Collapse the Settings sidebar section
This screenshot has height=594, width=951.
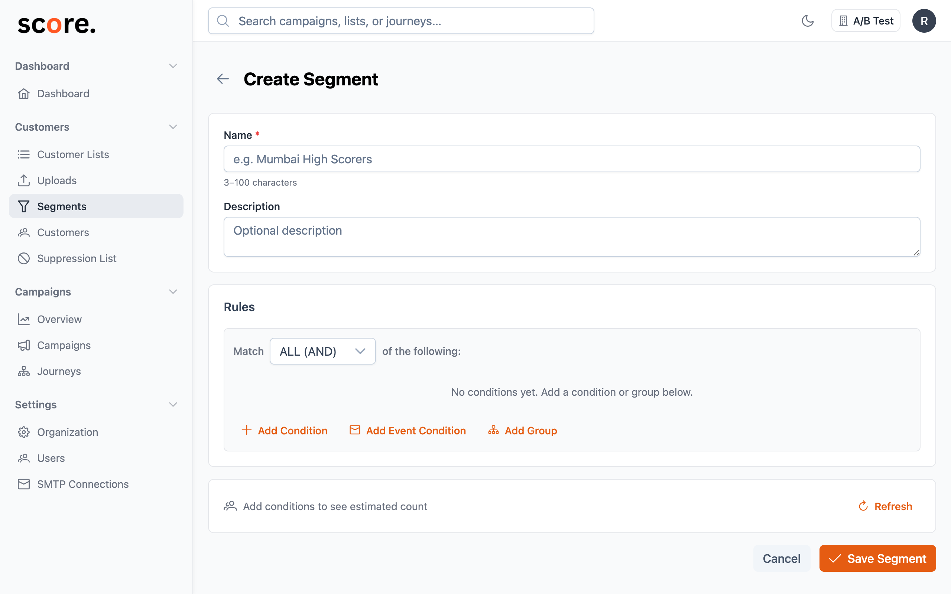tap(173, 404)
